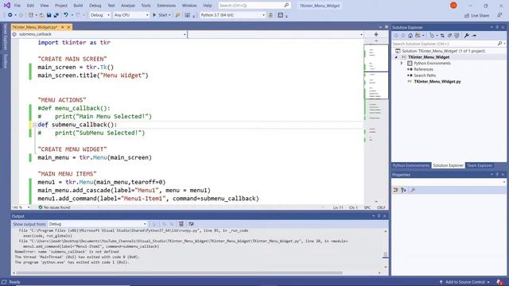Click the Collapse All icon in Solution Explorer
This screenshot has width=509, height=286.
point(449,35)
